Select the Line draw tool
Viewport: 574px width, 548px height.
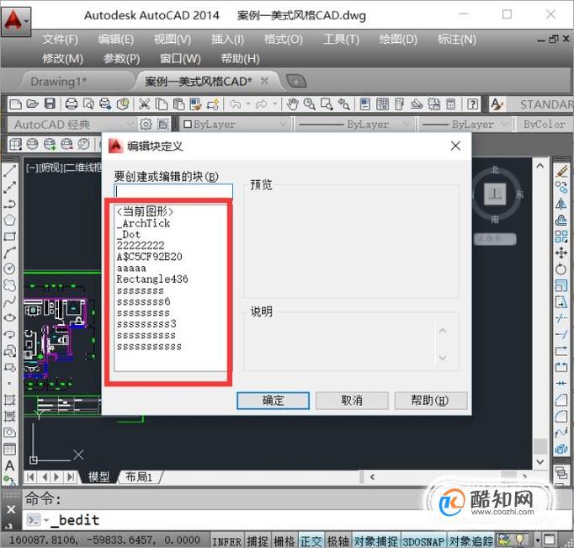click(10, 171)
